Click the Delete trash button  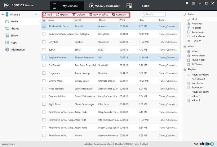point(78,14)
